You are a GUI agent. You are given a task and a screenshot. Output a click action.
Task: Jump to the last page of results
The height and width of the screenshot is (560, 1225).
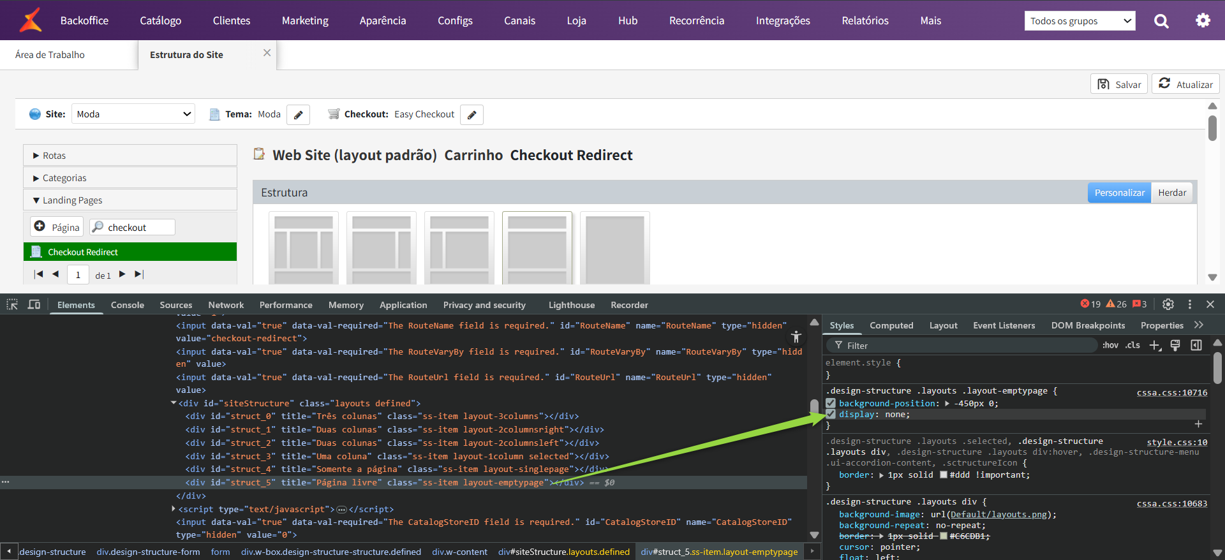point(139,274)
